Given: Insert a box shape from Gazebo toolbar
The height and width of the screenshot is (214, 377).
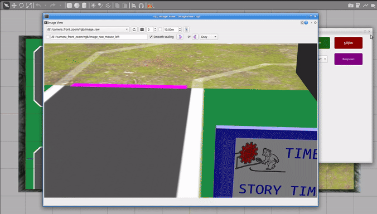Looking at the screenshot, I should pos(69,5).
